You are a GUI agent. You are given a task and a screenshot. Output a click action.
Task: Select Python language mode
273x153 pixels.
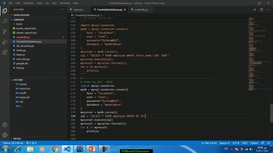tap(254, 143)
